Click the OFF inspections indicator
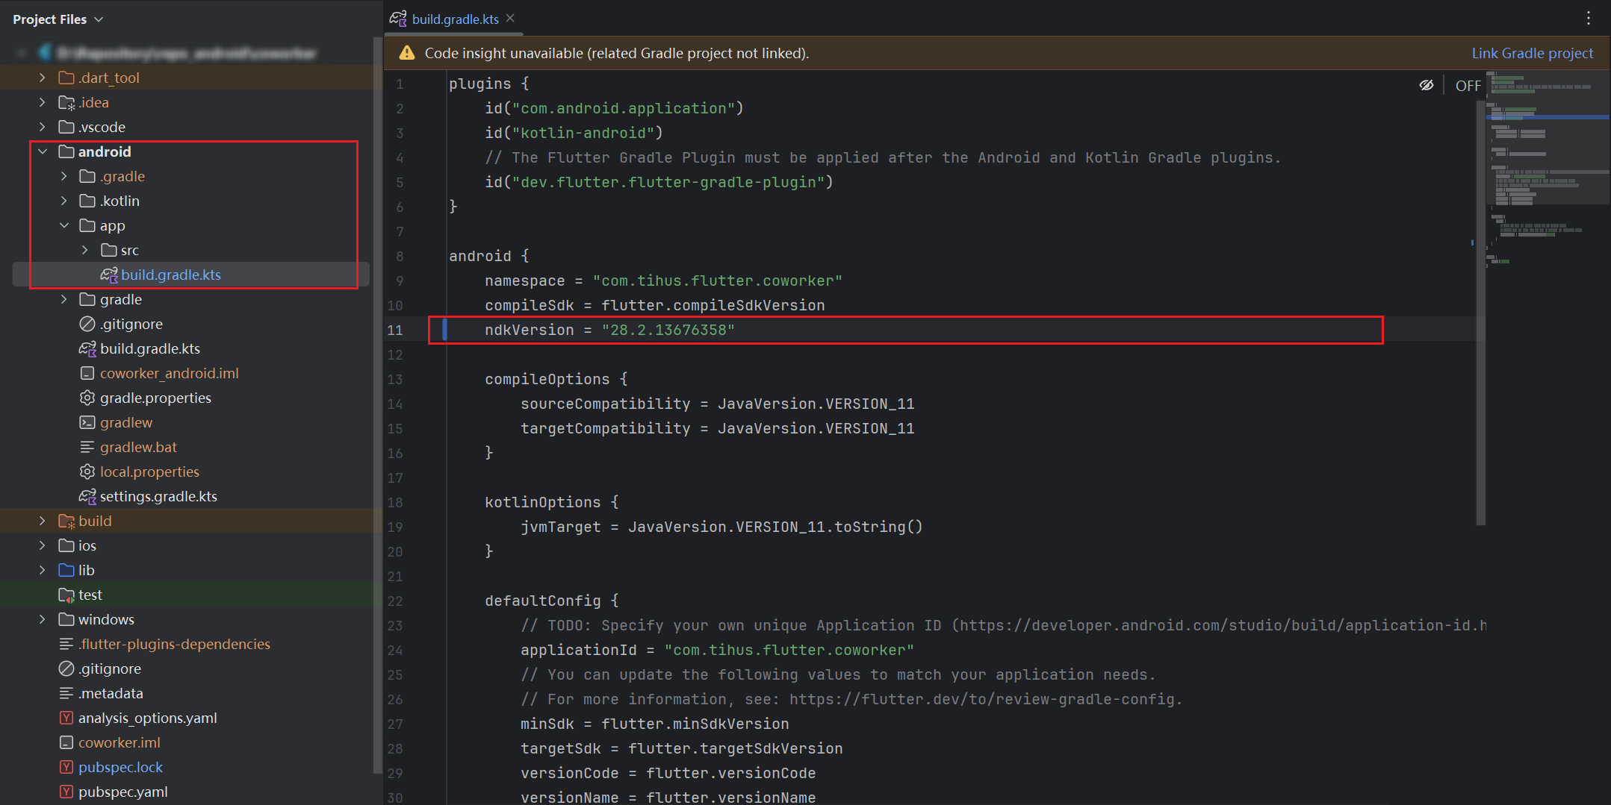 1468,86
